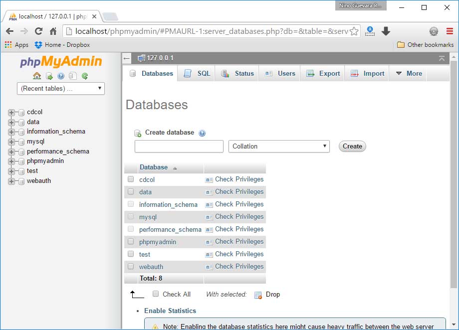Click privileges icon in phpmyadmin row
The width and height of the screenshot is (459, 330).
click(209, 242)
